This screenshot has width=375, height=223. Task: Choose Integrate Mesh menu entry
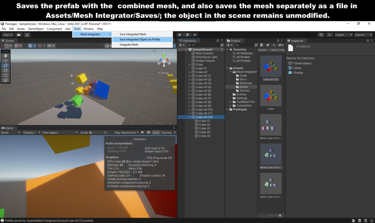[x=142, y=44]
